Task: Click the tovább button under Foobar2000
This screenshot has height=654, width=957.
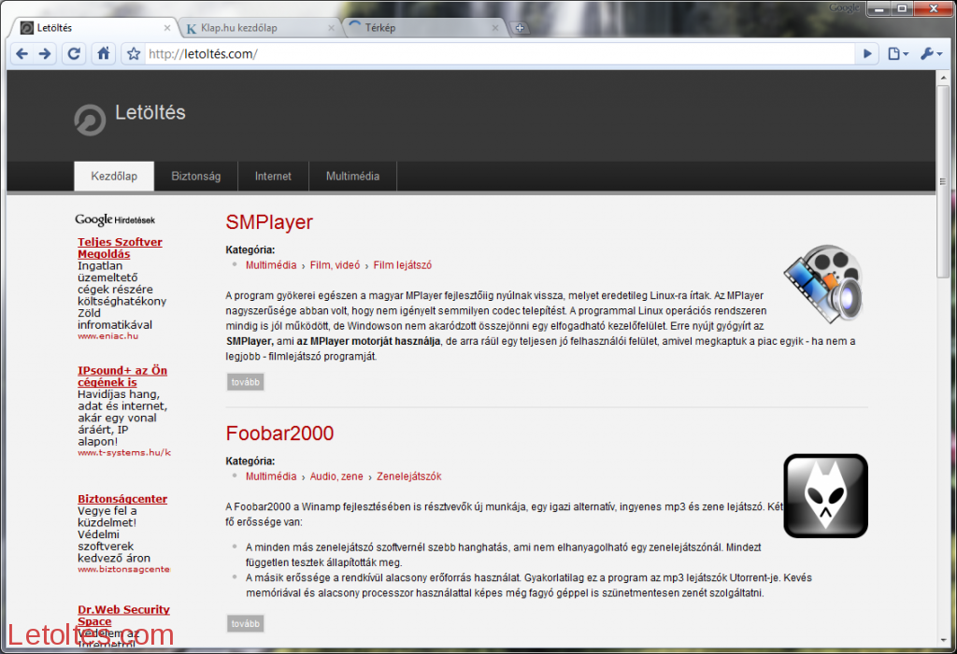Action: point(246,623)
